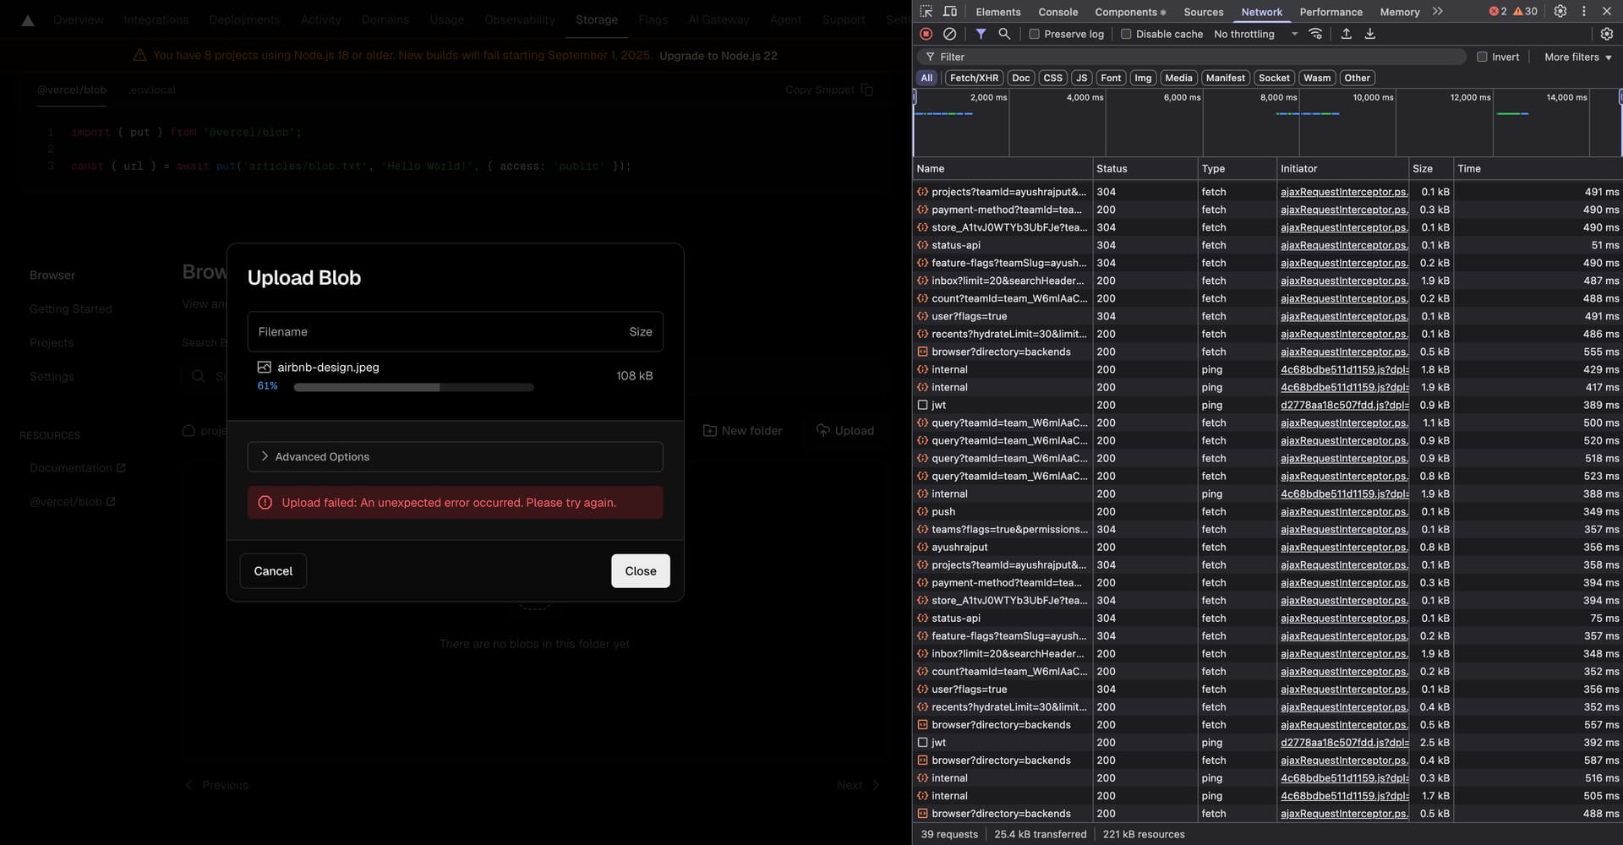Export HAR using the download arrow
This screenshot has height=845, width=1623.
coord(1370,34)
